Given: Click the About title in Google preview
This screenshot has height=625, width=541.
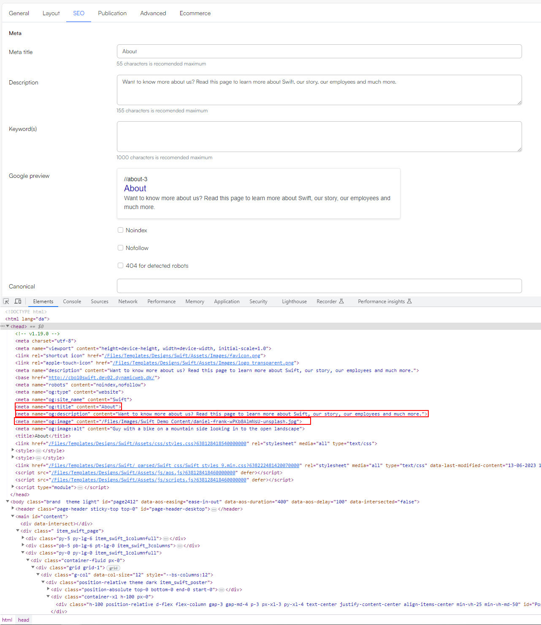Looking at the screenshot, I should point(135,188).
